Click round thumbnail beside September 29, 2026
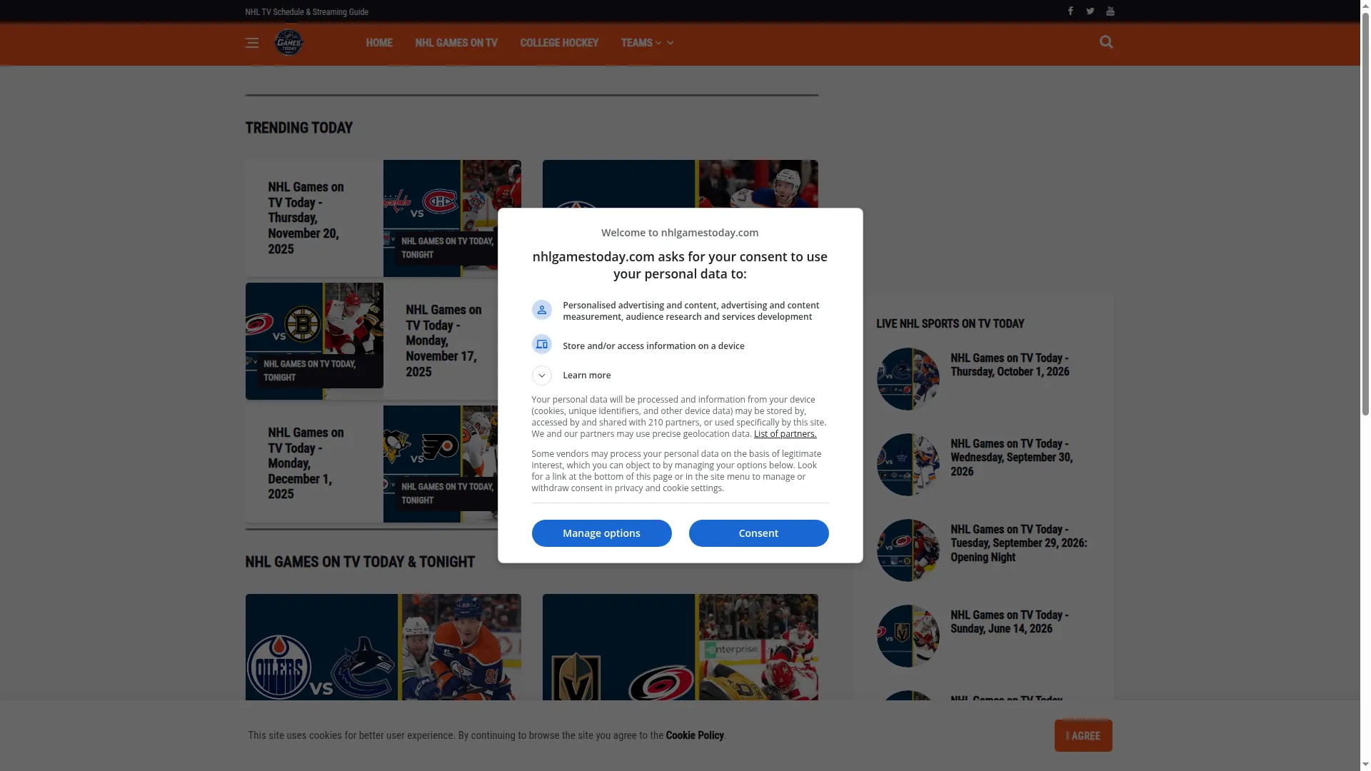1371x771 pixels. tap(908, 550)
